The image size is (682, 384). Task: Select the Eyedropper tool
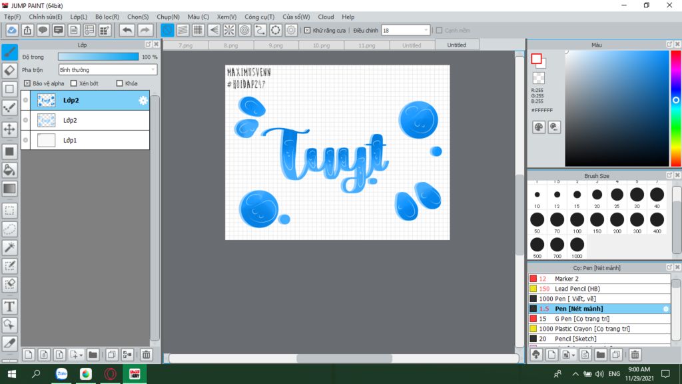point(9,343)
